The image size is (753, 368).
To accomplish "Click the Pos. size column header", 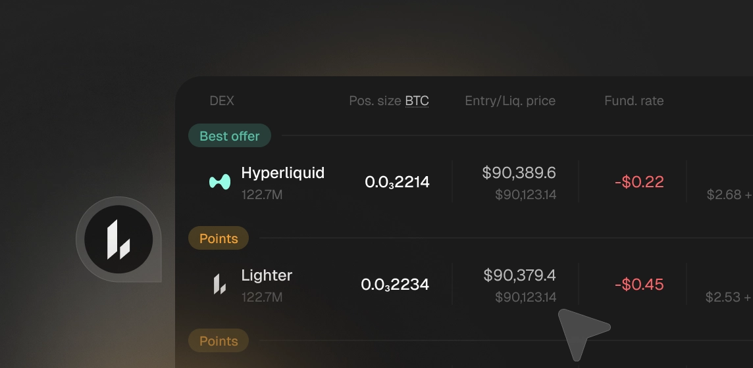I will [x=375, y=101].
